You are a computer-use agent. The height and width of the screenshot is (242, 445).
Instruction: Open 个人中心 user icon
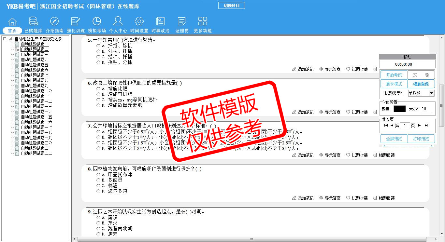point(118,21)
